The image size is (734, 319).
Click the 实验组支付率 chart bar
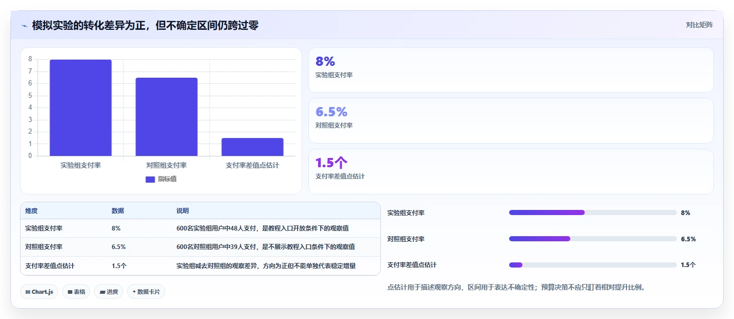pos(80,108)
